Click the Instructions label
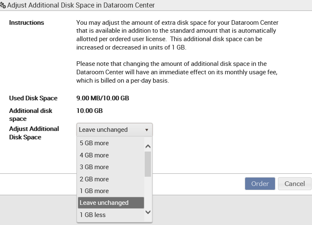Image resolution: width=312 pixels, height=225 pixels. pos(26,23)
